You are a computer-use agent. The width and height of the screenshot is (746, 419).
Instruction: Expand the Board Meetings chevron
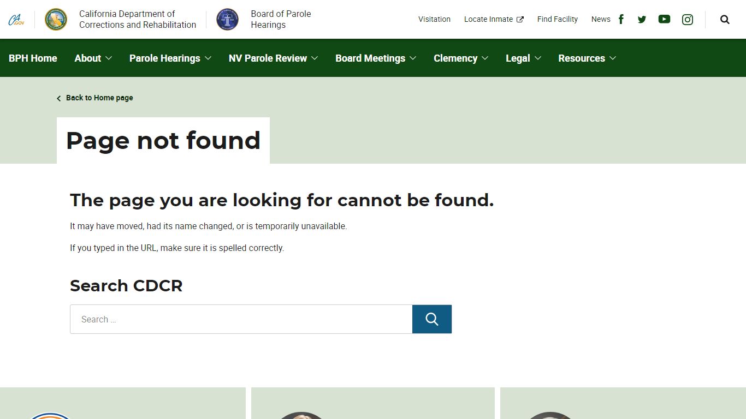413,58
